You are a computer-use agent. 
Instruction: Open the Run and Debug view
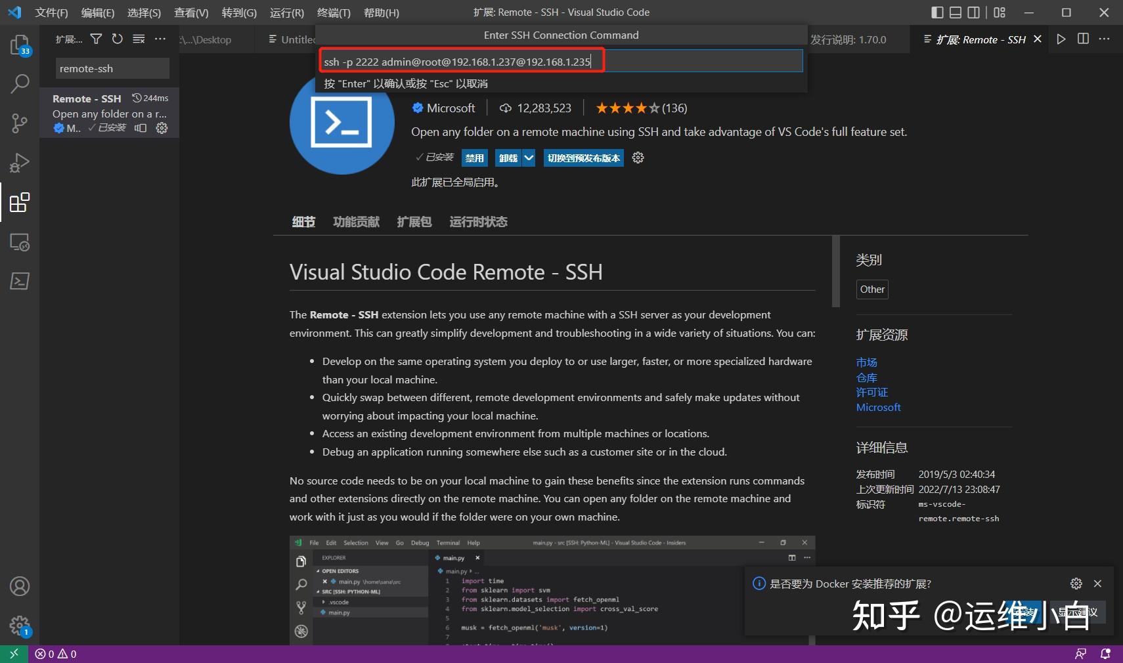(x=19, y=163)
